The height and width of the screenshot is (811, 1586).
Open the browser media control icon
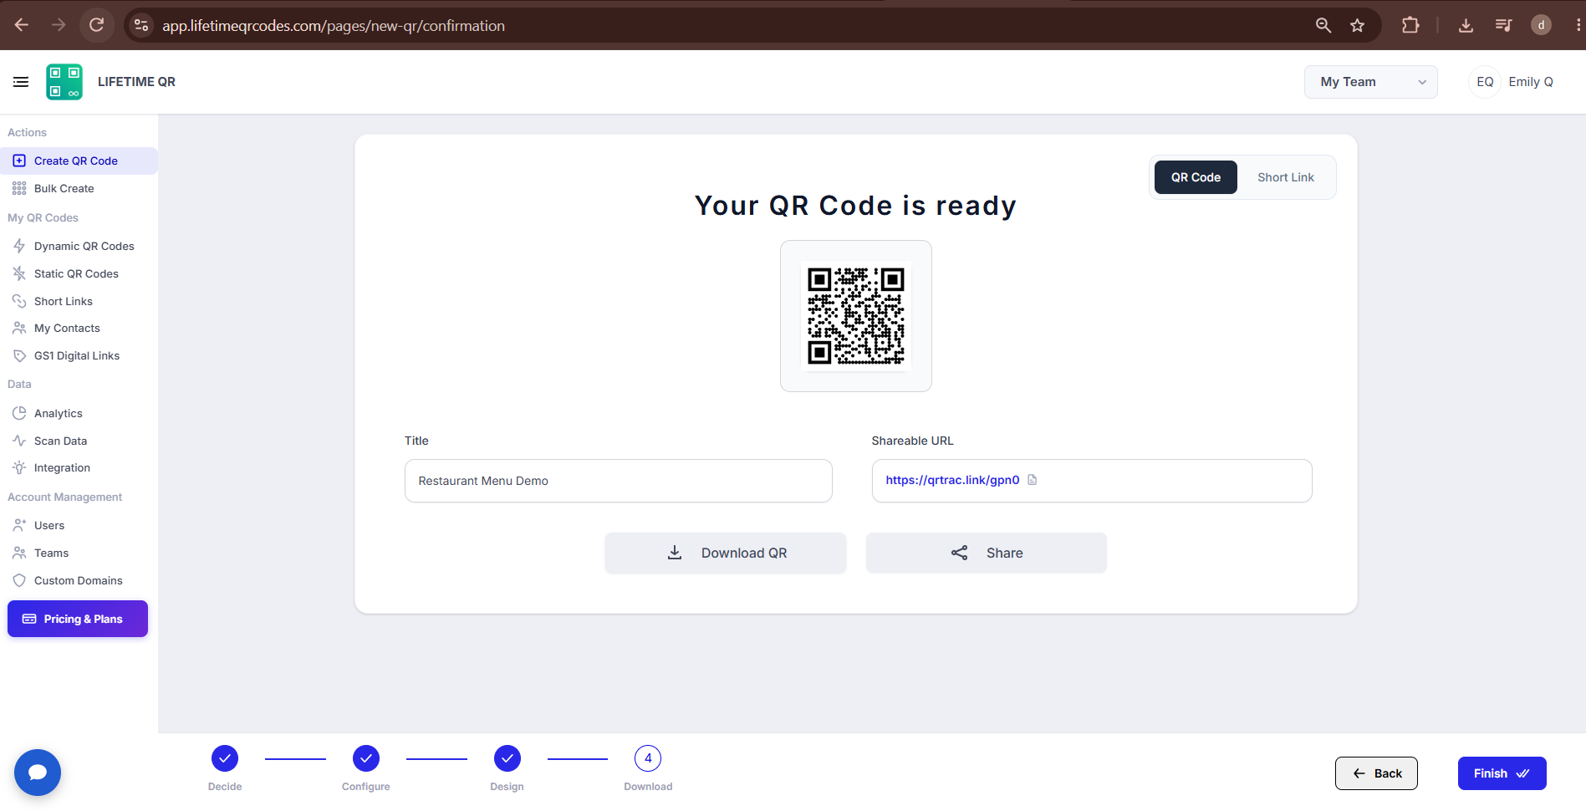tap(1503, 25)
